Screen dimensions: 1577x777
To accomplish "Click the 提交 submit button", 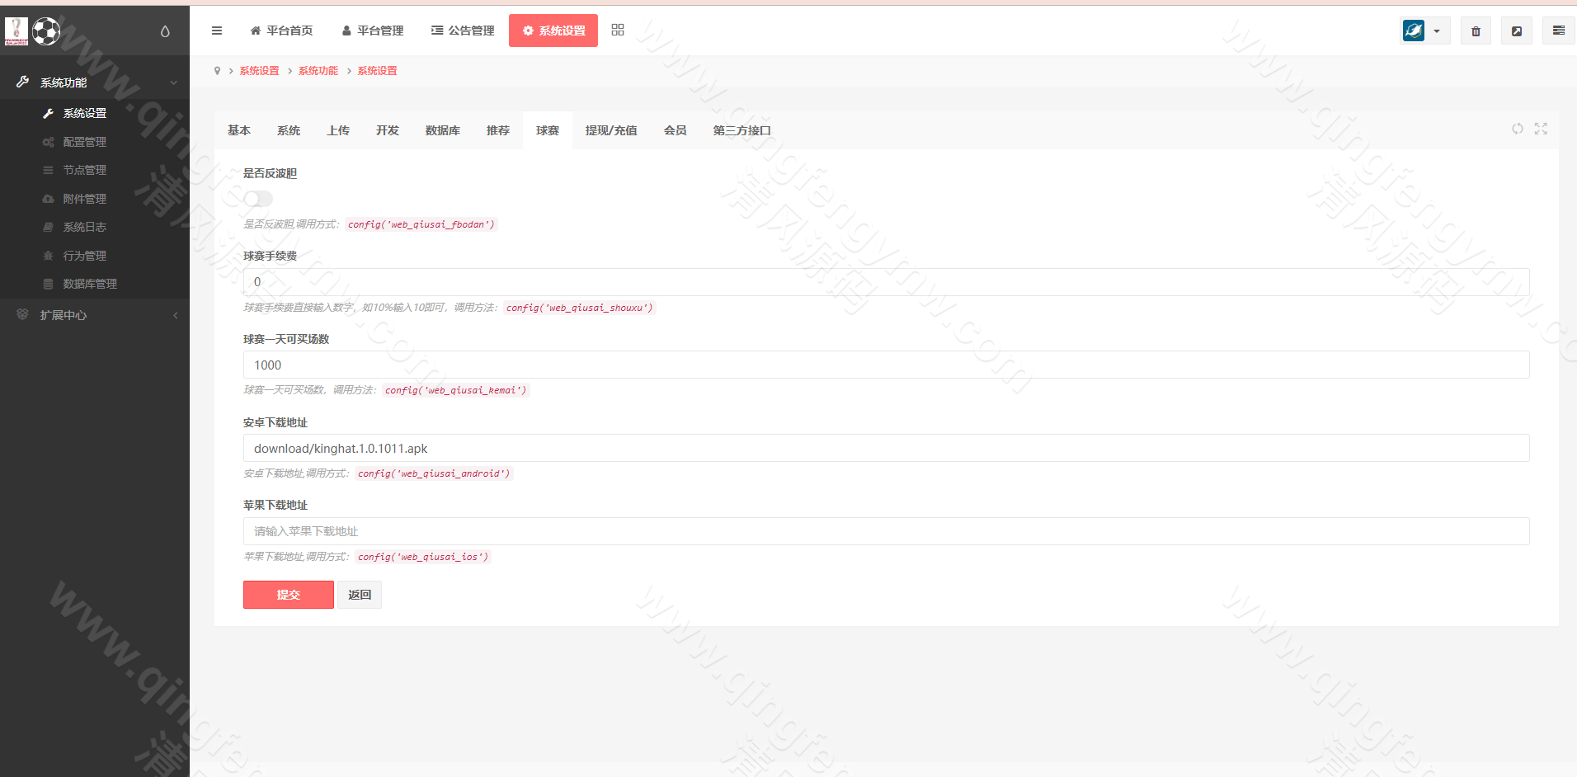I will tap(288, 595).
